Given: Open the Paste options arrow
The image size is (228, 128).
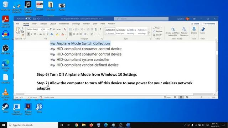Looking at the screenshot, I should tap(18, 35).
